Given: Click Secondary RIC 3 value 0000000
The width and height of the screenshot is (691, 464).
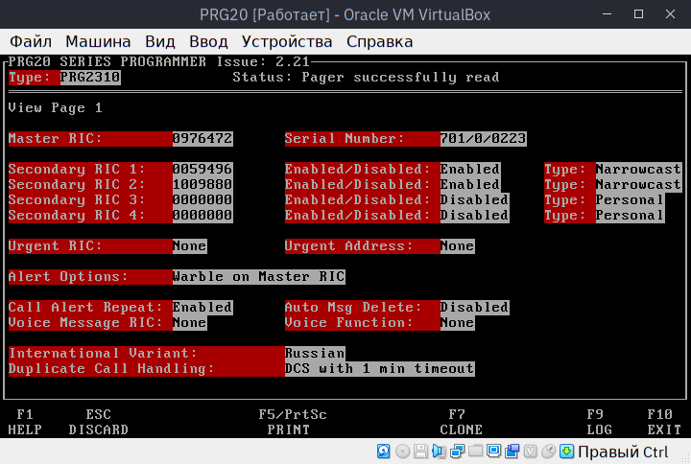Looking at the screenshot, I should [203, 200].
